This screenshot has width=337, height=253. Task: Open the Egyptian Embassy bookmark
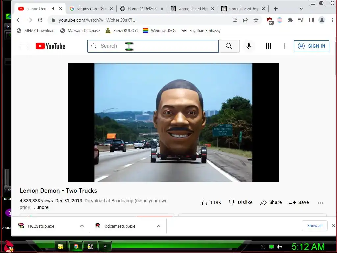(x=201, y=31)
